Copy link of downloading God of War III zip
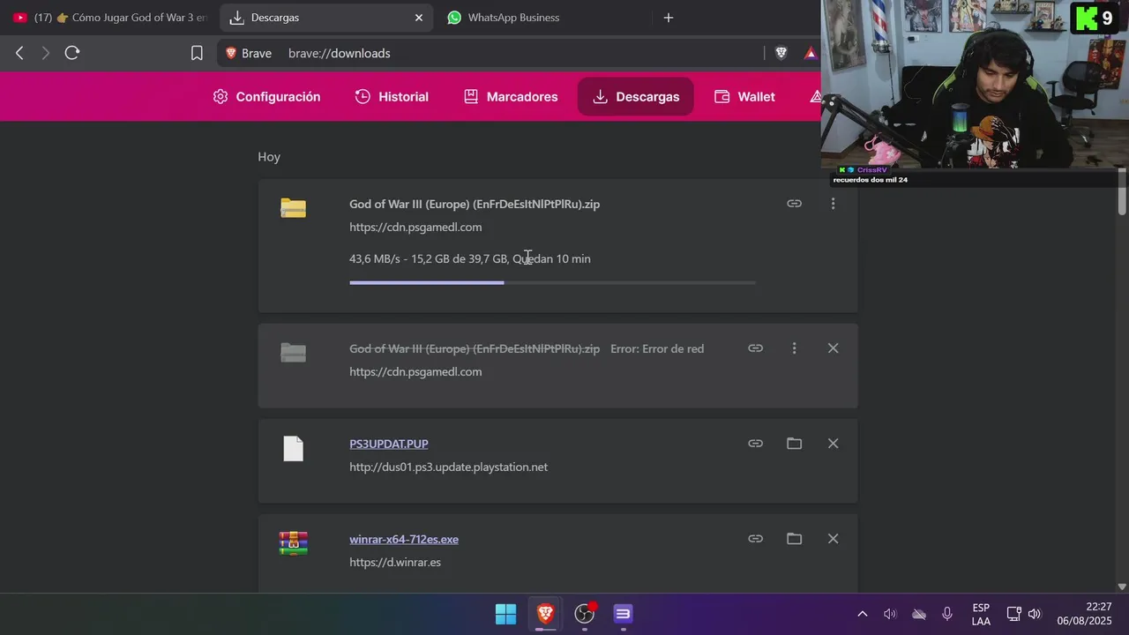Image resolution: width=1129 pixels, height=635 pixels. pyautogui.click(x=794, y=204)
